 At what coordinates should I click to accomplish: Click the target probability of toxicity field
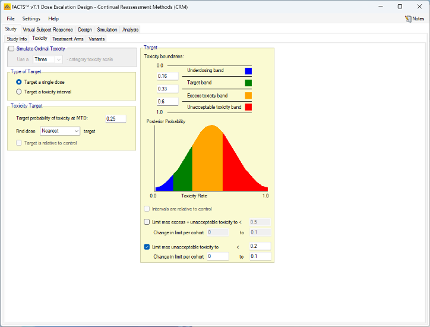click(x=116, y=119)
